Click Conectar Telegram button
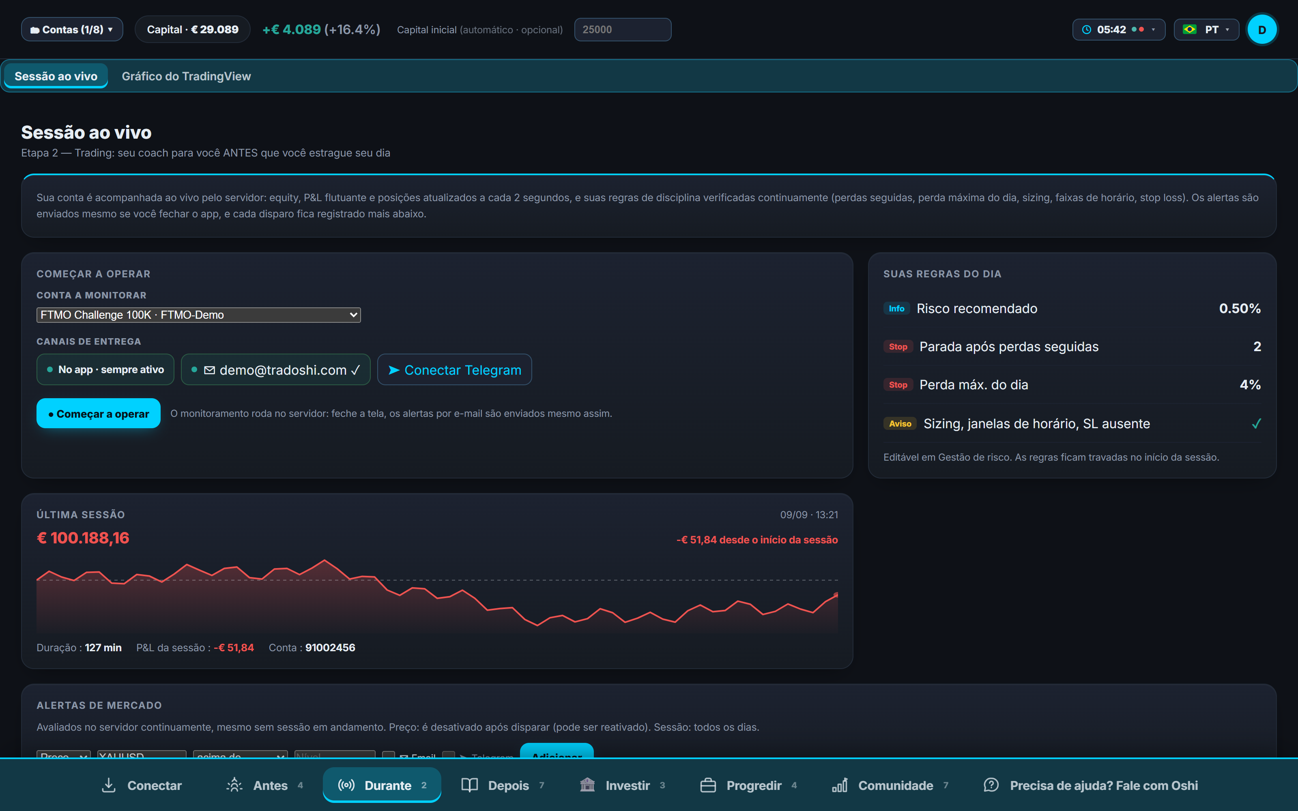 454,369
